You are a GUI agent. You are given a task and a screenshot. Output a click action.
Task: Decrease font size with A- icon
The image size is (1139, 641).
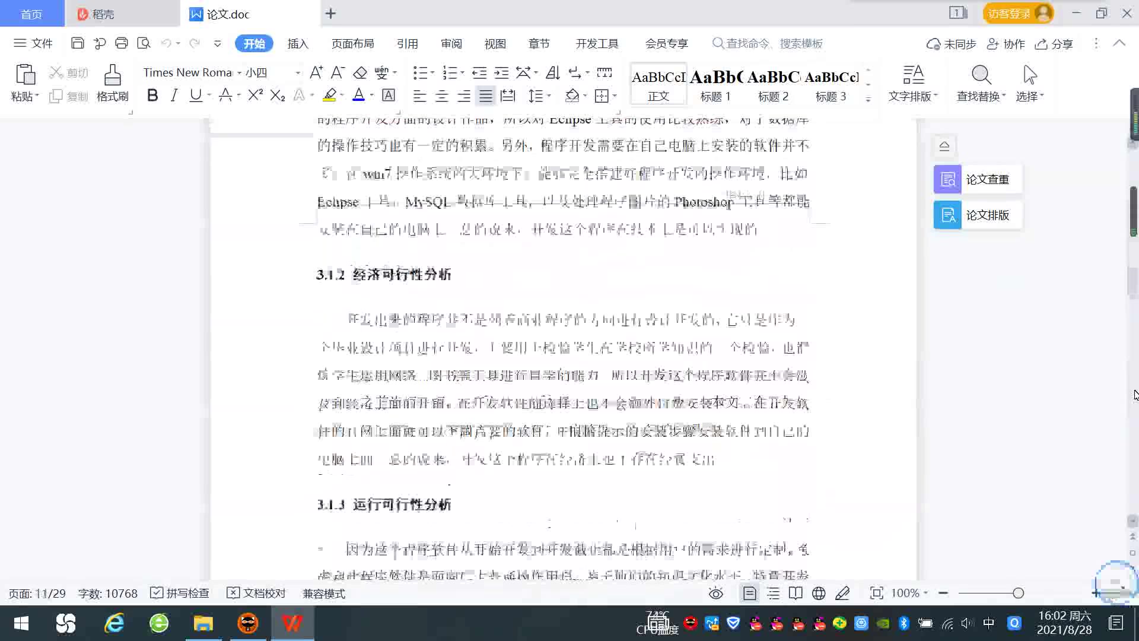point(338,72)
